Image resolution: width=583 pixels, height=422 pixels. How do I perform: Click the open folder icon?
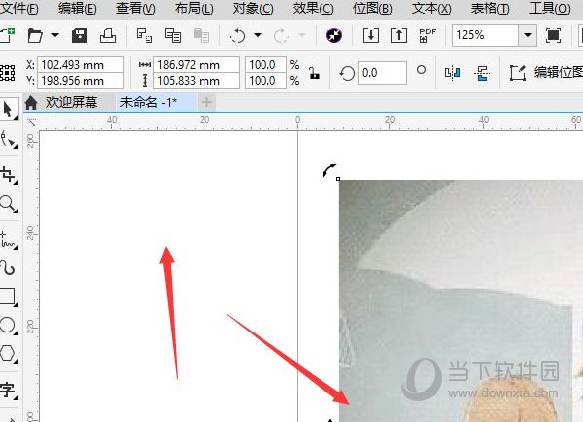click(35, 35)
